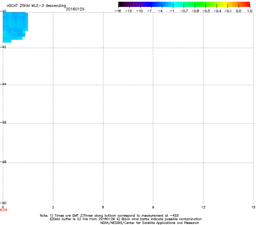Viewport: 256px width, 225px height.
Task: Click longitude axis label 12
Action: (x=203, y=207)
